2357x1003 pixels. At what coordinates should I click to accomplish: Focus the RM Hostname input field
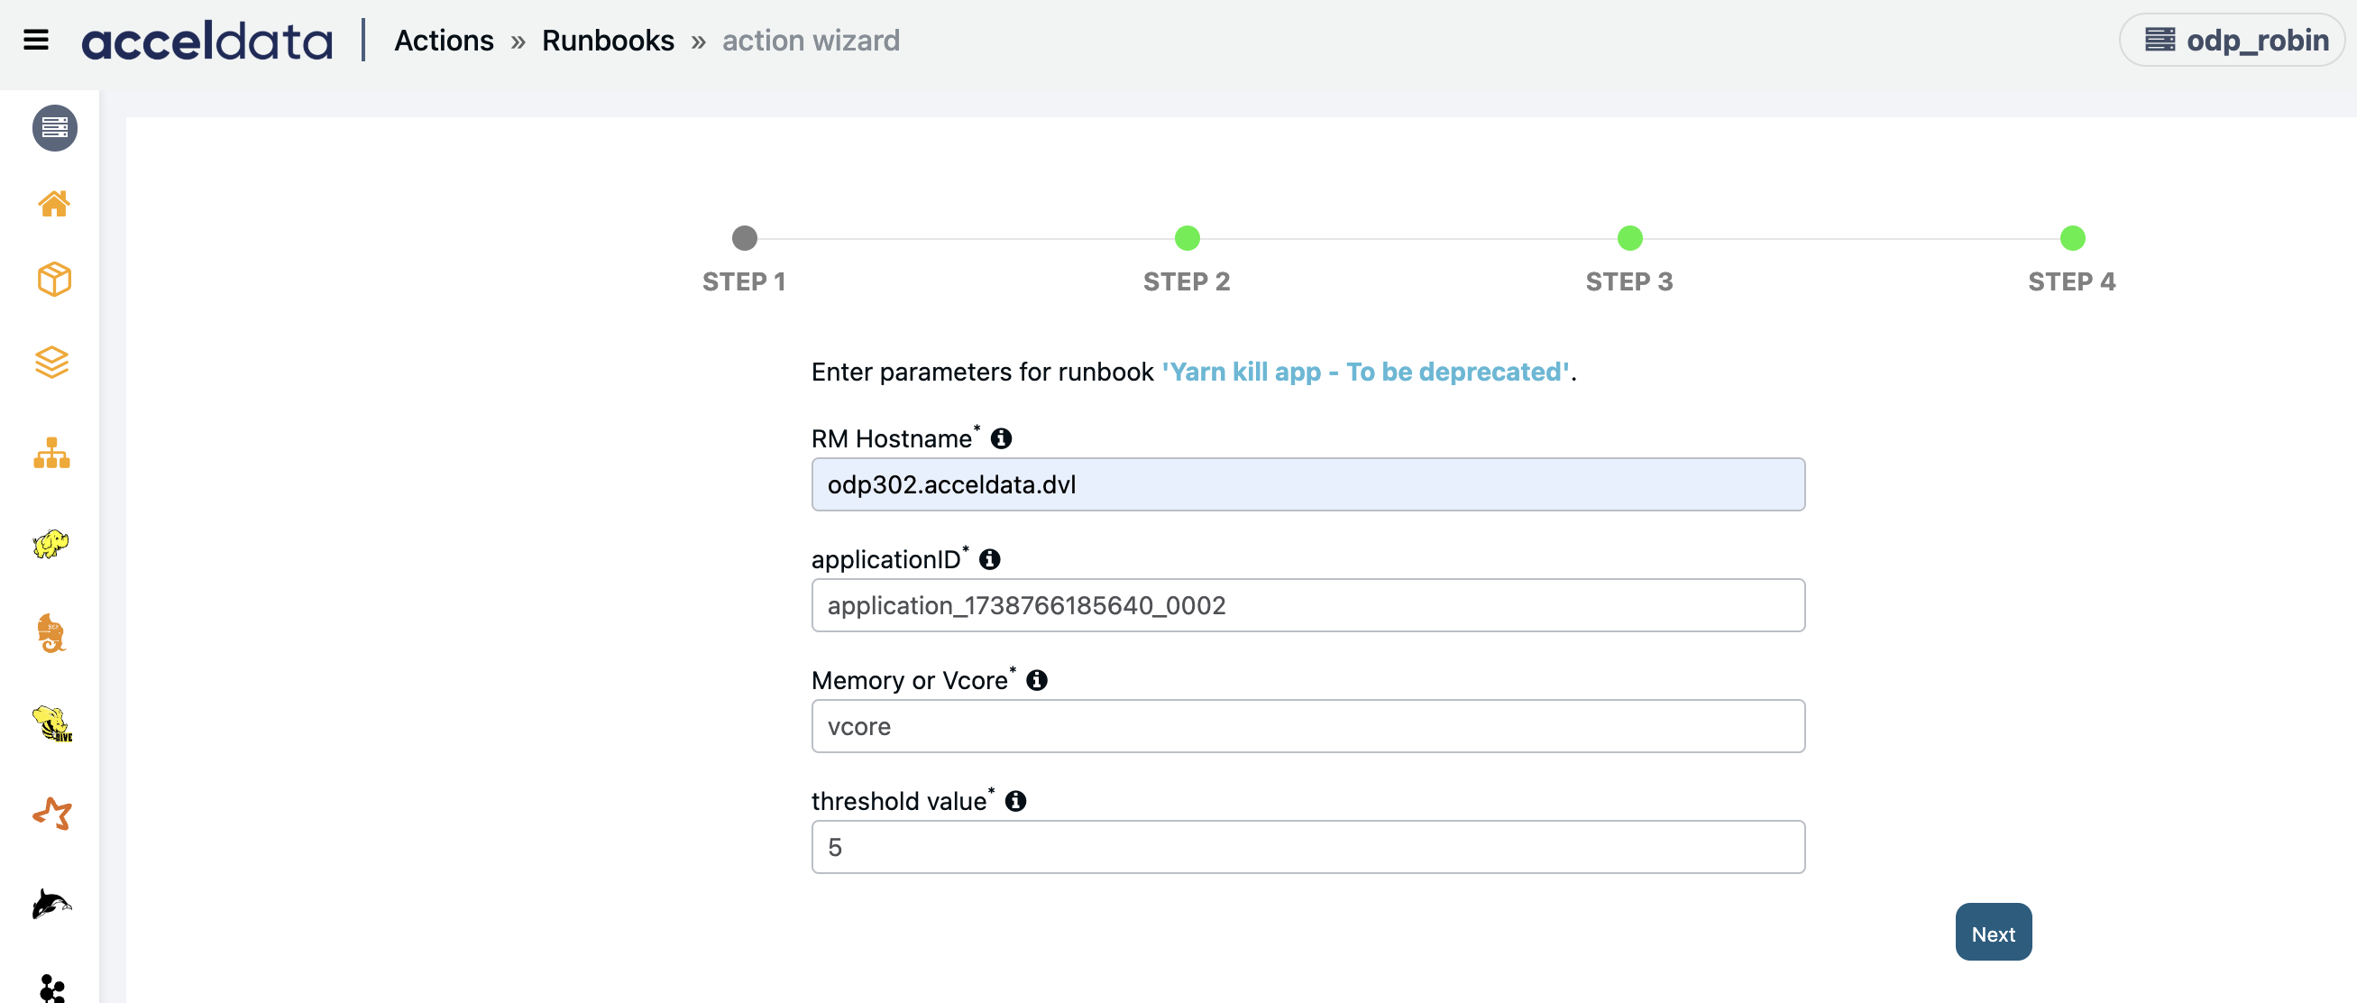(1307, 485)
